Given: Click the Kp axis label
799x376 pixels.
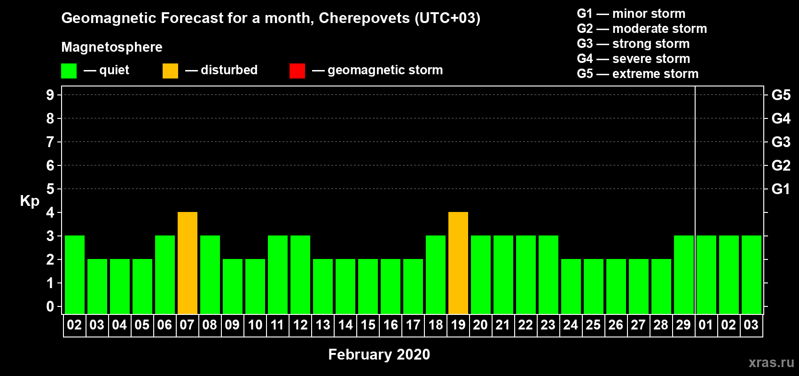Looking at the screenshot, I should tap(30, 201).
